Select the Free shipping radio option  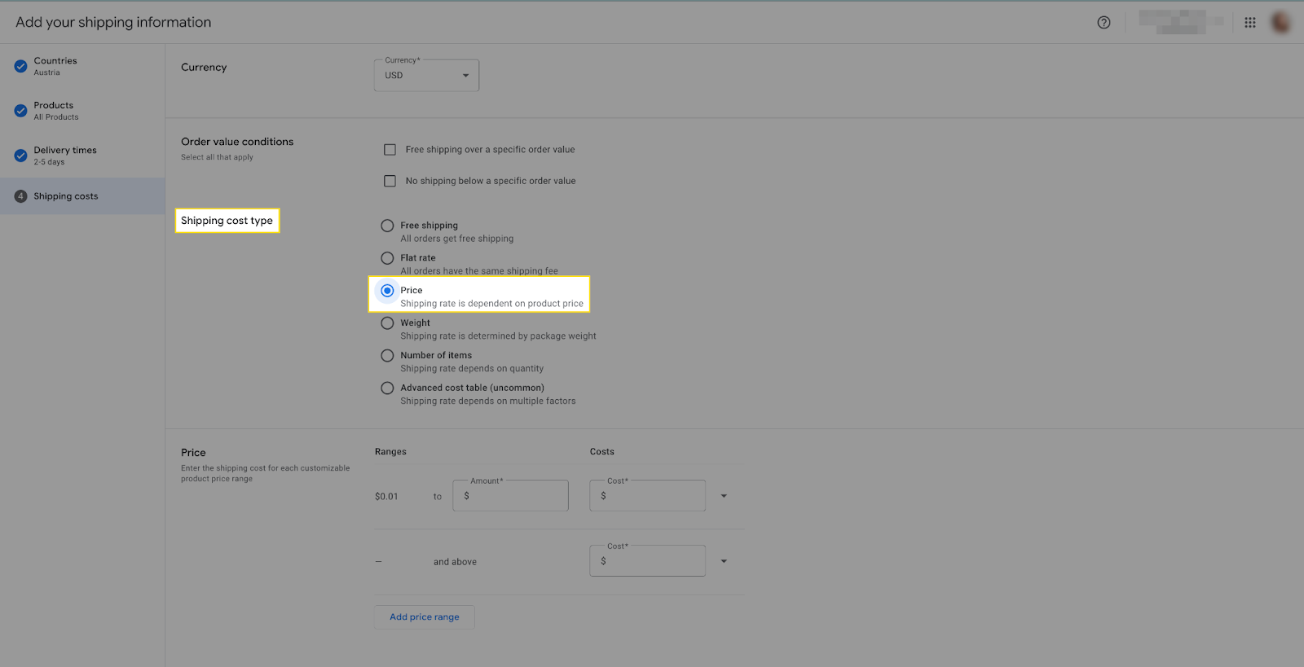point(387,226)
